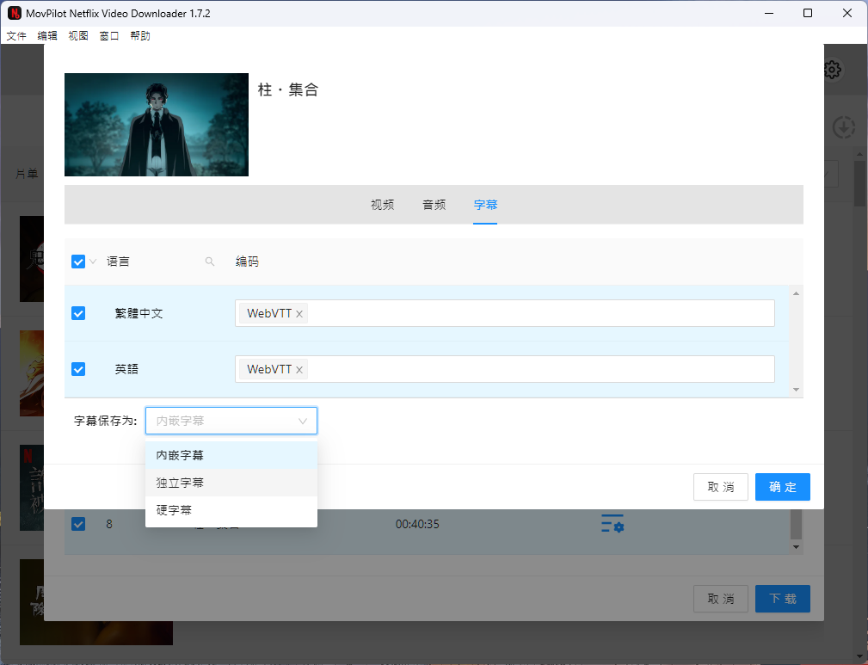
Task: Click the language search magnifier icon
Action: click(209, 262)
